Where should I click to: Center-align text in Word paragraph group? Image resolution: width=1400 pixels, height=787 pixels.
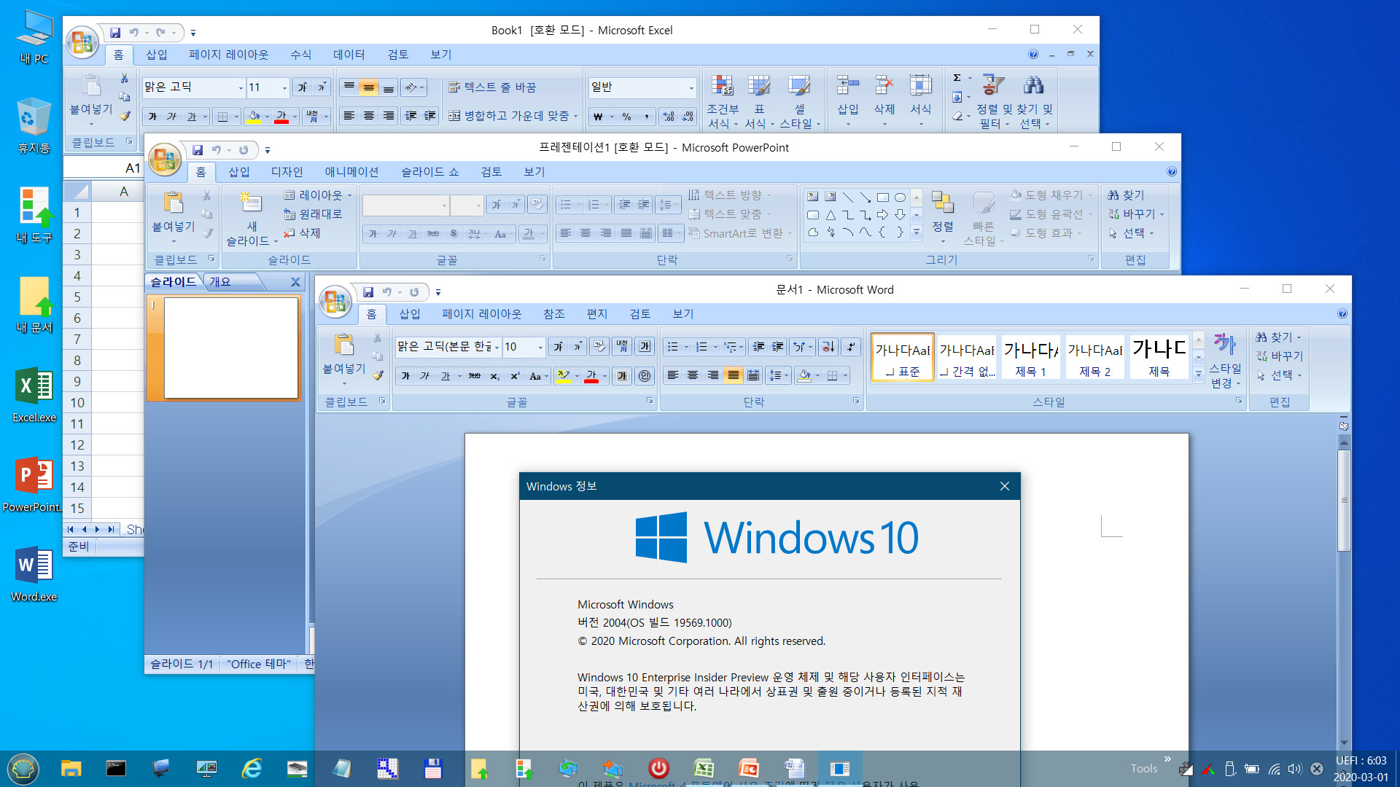tap(693, 376)
